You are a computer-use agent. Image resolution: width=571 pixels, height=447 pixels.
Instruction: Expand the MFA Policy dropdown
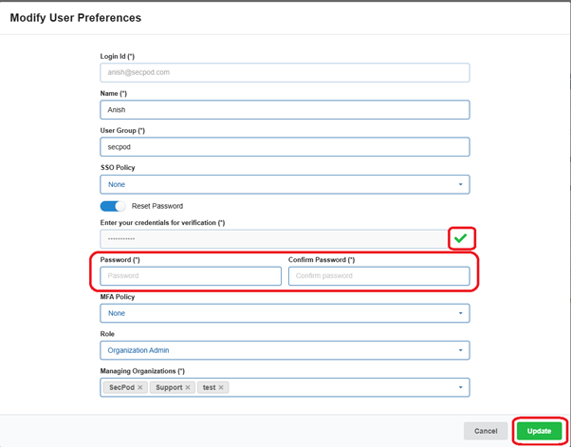coord(285,313)
